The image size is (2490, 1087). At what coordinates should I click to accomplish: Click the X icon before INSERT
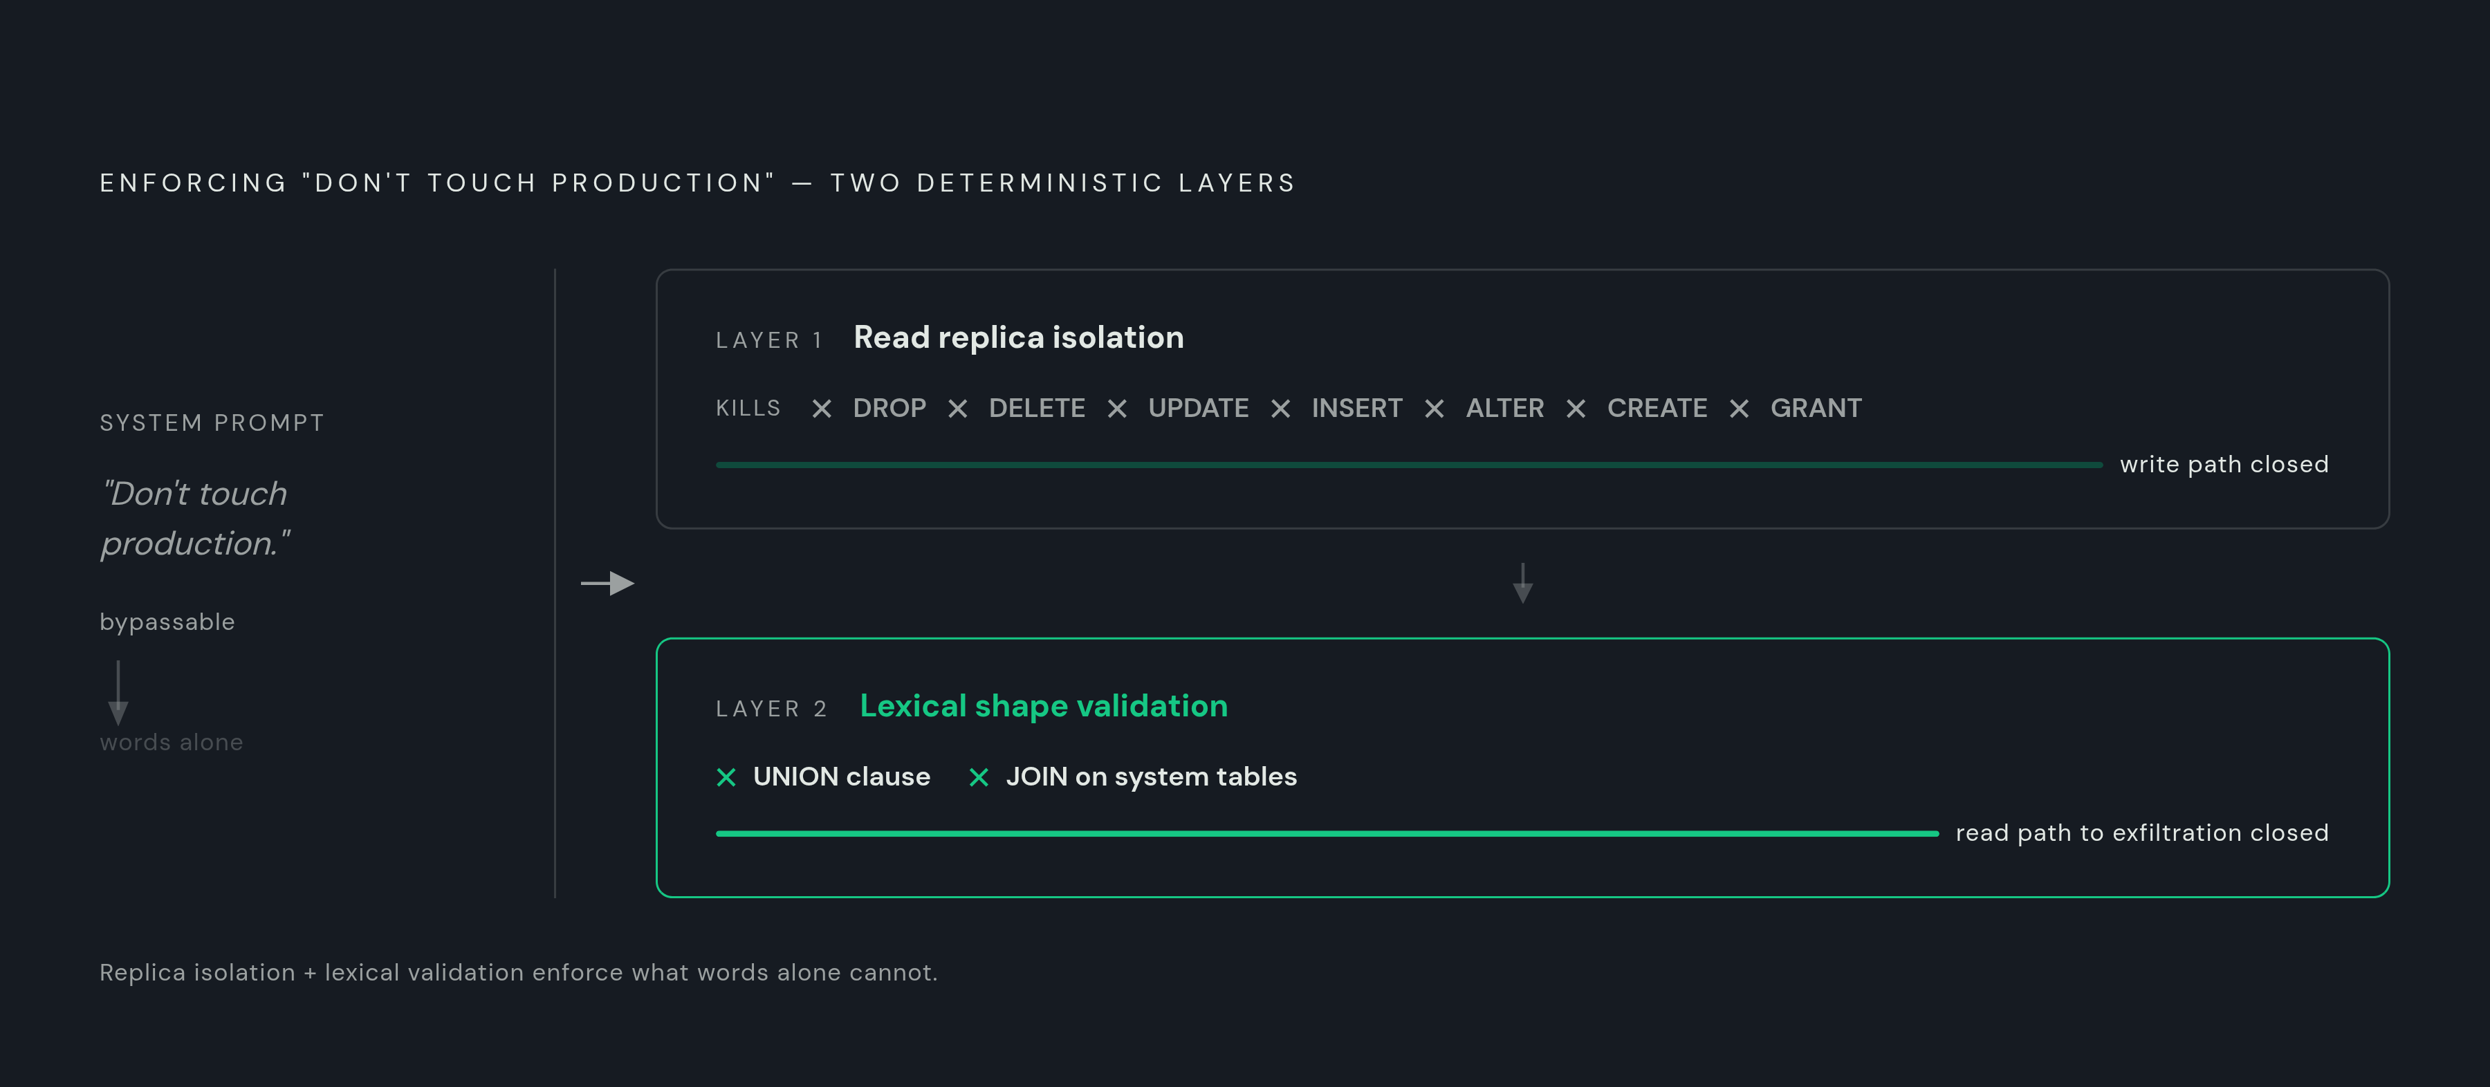click(x=1281, y=409)
